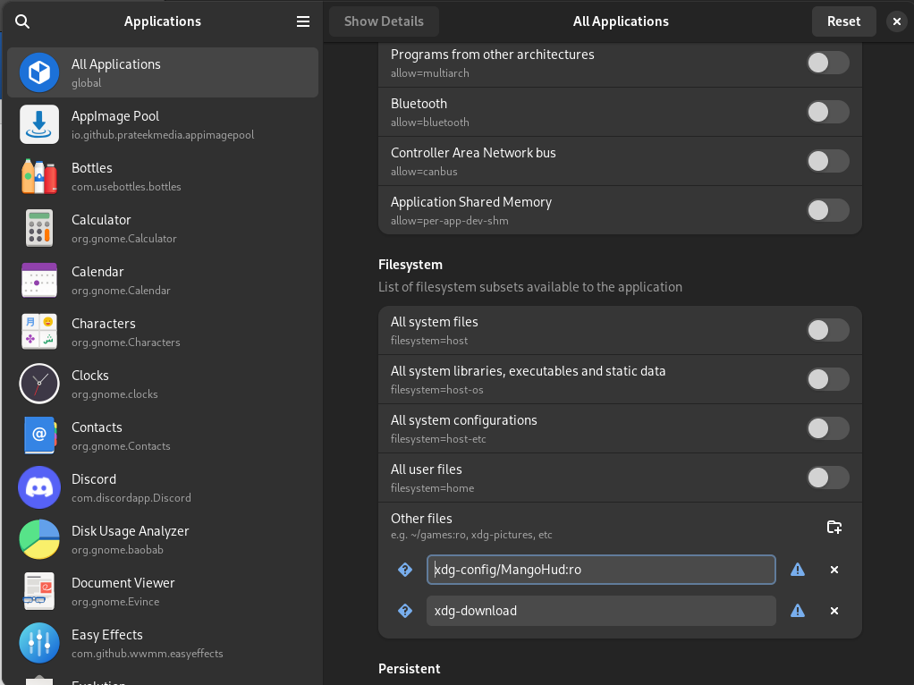Click warning icon beside MangoHud path
The image size is (914, 685).
(x=798, y=570)
